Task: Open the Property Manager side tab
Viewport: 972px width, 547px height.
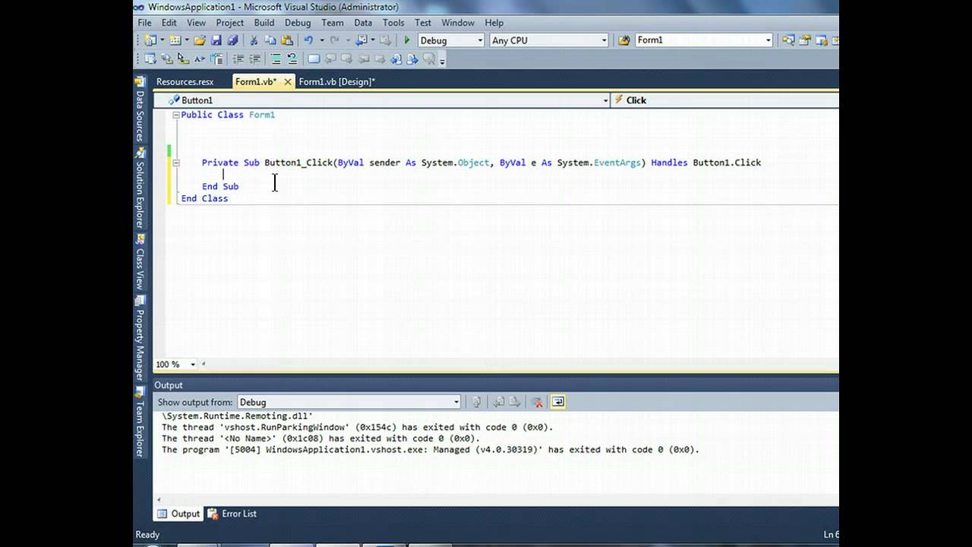Action: [140, 339]
